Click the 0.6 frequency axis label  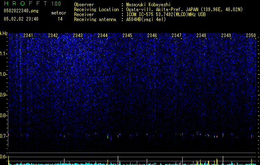point(3,157)
